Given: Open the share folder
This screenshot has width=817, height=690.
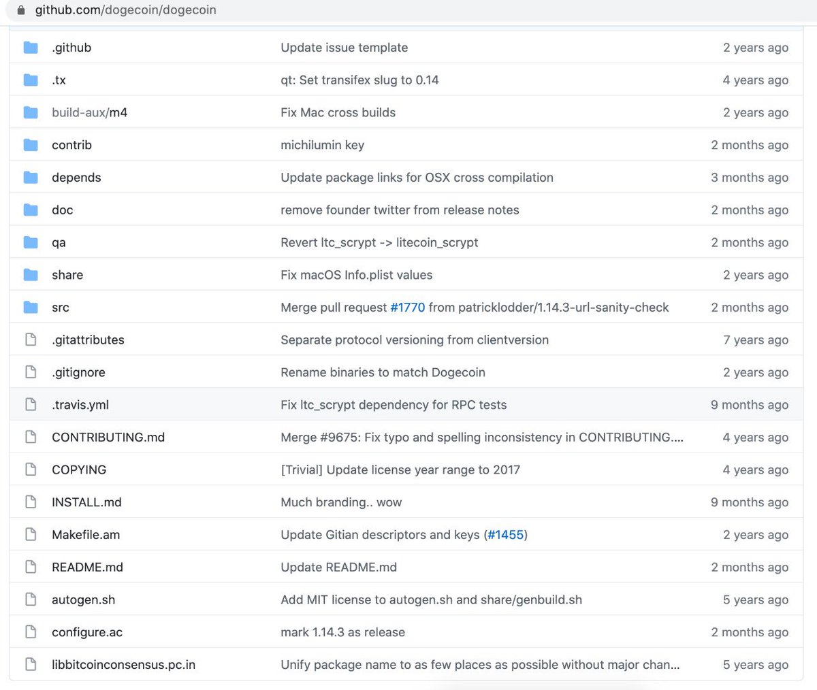Looking at the screenshot, I should pyautogui.click(x=67, y=275).
